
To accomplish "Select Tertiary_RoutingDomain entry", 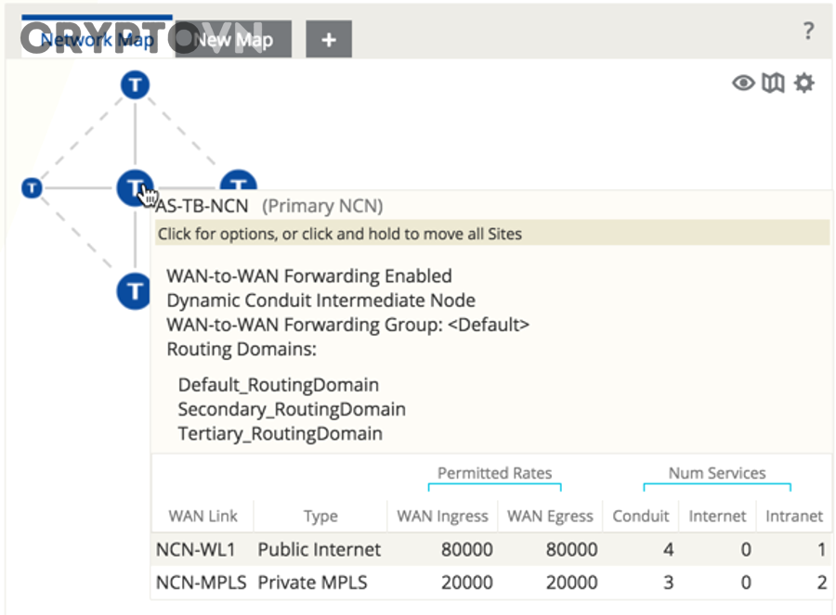I will (280, 434).
